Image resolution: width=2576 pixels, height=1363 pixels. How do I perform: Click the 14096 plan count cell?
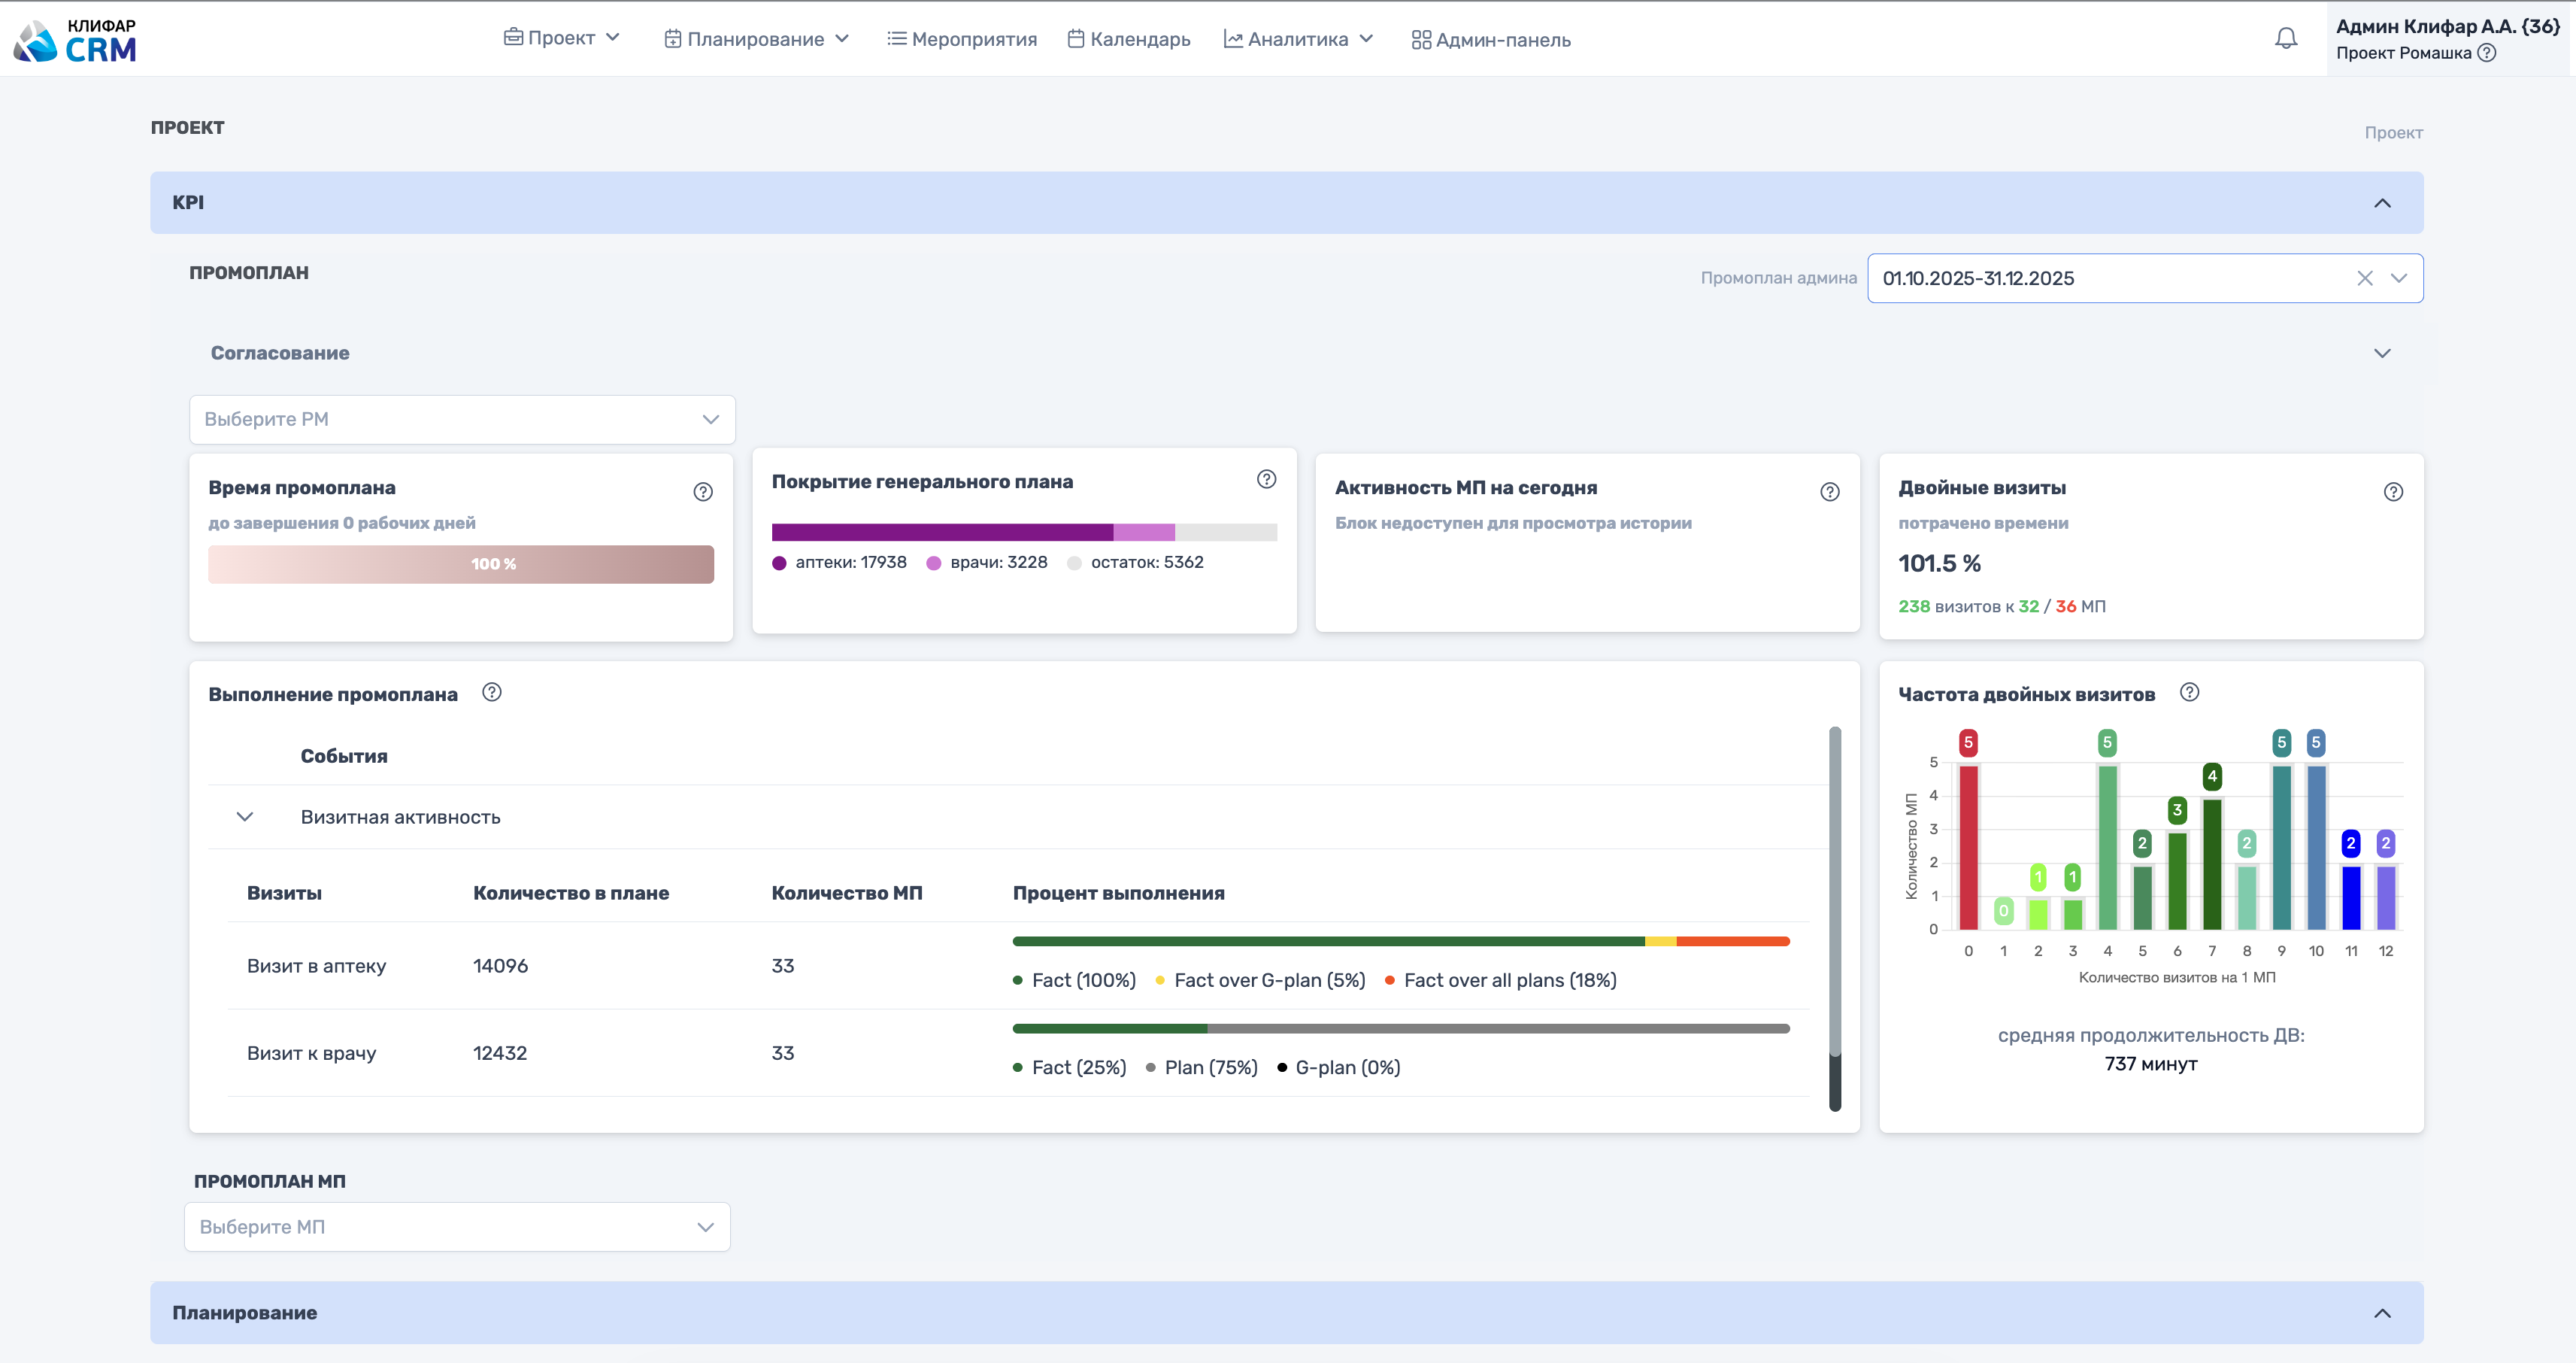[500, 966]
